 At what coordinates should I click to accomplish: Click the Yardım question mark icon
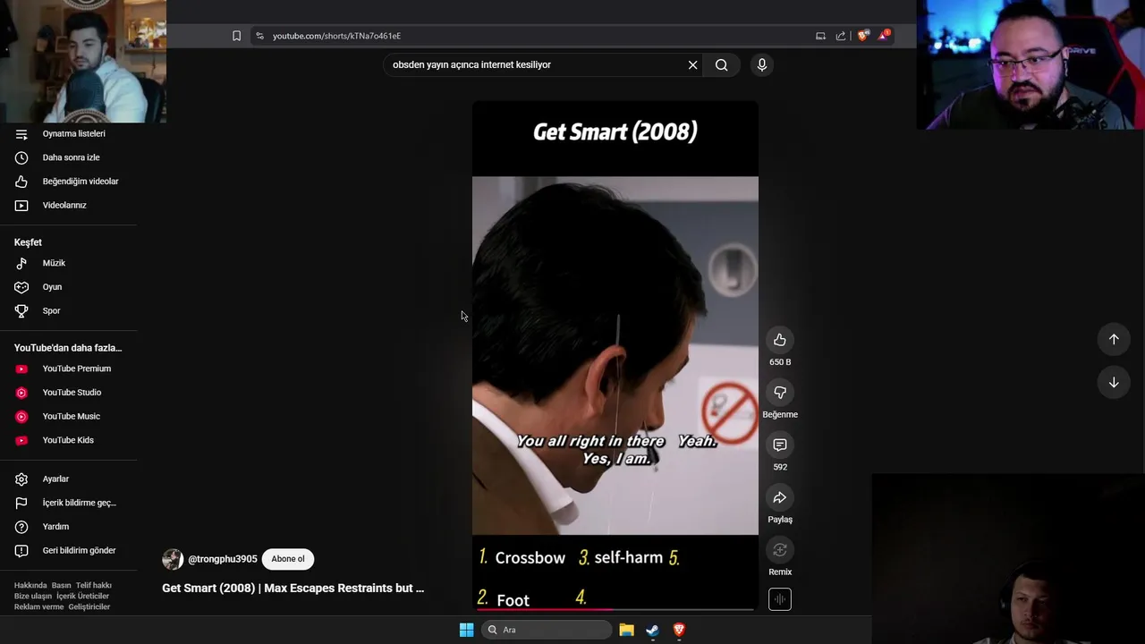click(x=21, y=527)
